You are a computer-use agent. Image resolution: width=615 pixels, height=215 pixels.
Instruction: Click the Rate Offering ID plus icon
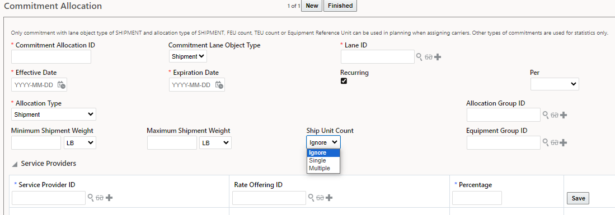(x=330, y=198)
